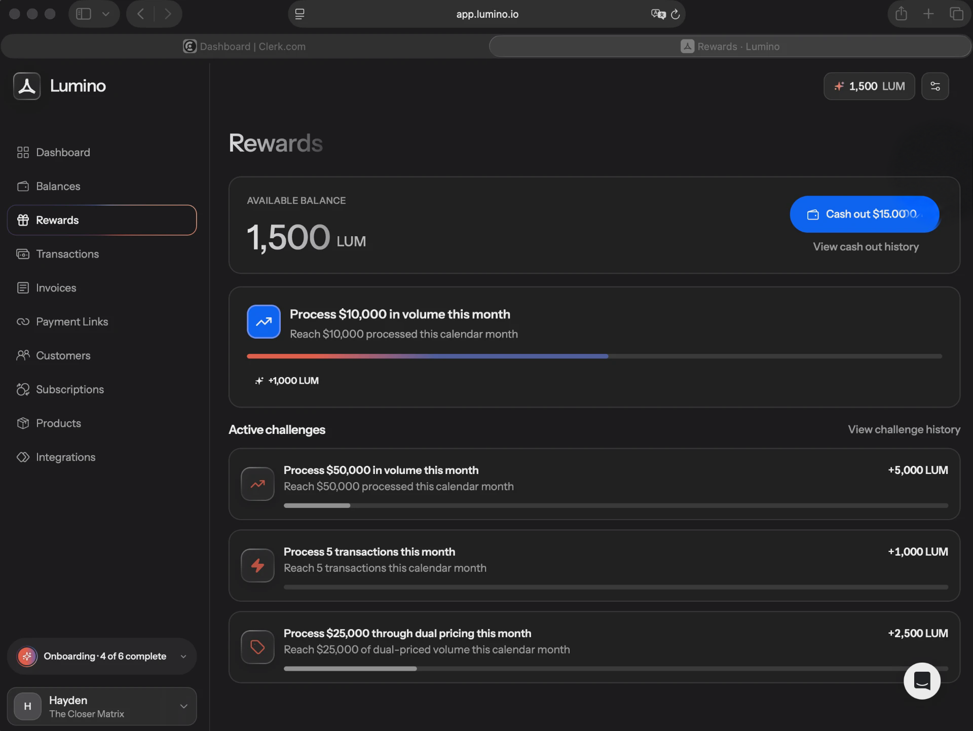This screenshot has height=731, width=973.
Task: Open the sidebar dropdown chevron in Safari
Action: click(105, 14)
